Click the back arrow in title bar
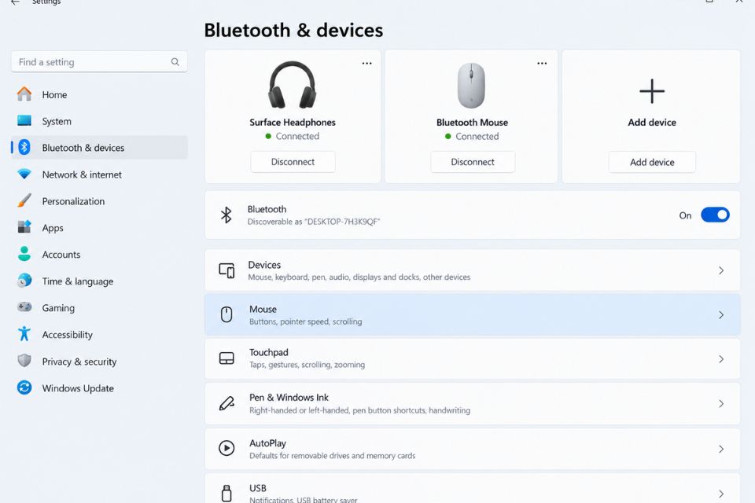This screenshot has width=755, height=503. click(x=16, y=2)
